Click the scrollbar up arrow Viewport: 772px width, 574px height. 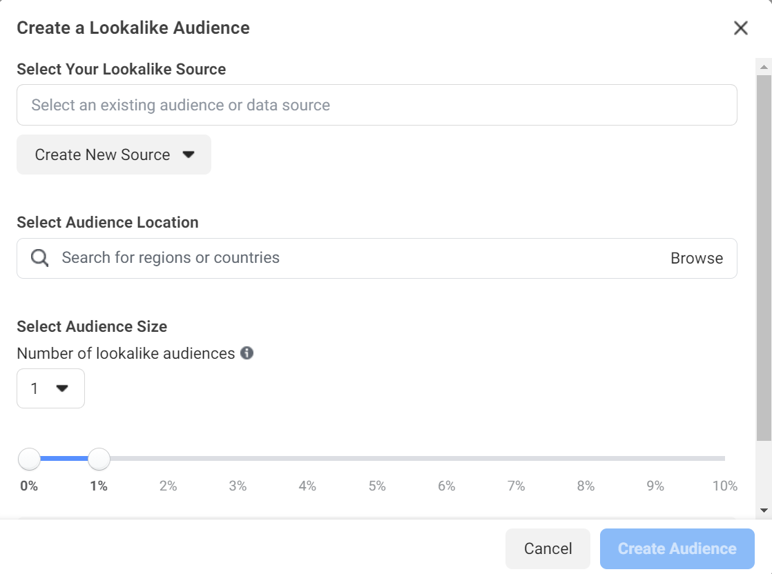(764, 67)
